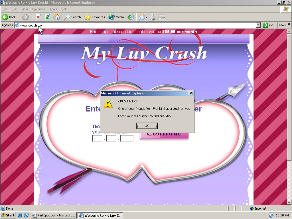
Task: Stop page loading with the red X icon
Action: [38, 17]
